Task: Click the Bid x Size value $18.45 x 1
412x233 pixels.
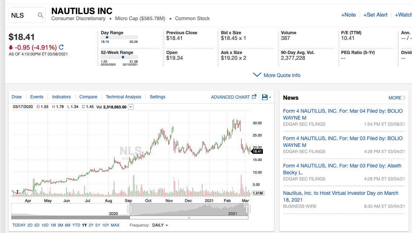Action: (234, 38)
